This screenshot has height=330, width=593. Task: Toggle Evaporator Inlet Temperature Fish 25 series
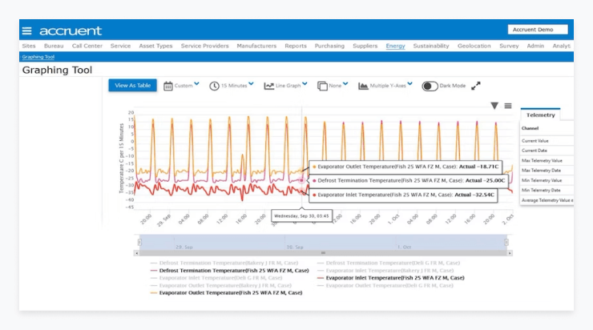pyautogui.click(x=391, y=278)
